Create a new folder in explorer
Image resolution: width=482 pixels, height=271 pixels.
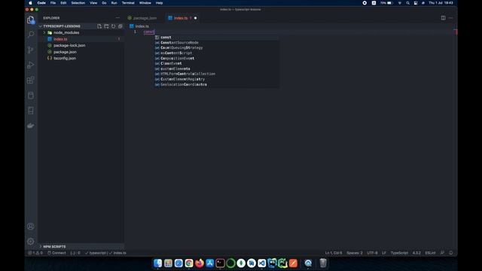click(106, 26)
